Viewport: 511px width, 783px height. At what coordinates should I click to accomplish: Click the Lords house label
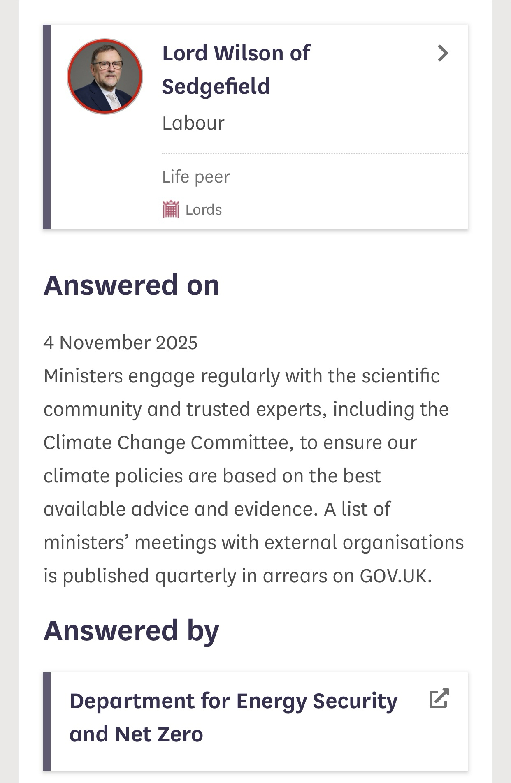pos(204,210)
